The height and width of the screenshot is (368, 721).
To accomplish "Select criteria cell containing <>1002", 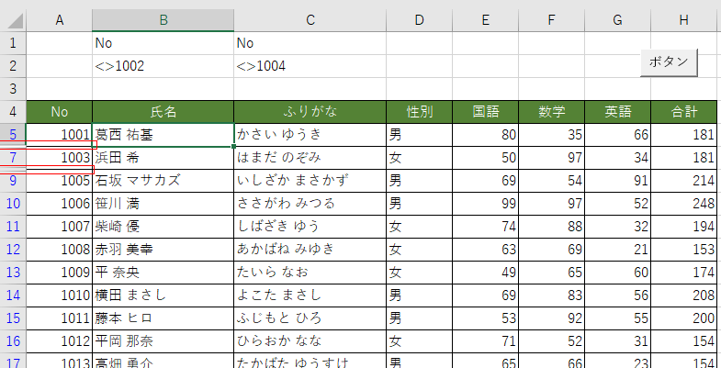I will click(163, 66).
